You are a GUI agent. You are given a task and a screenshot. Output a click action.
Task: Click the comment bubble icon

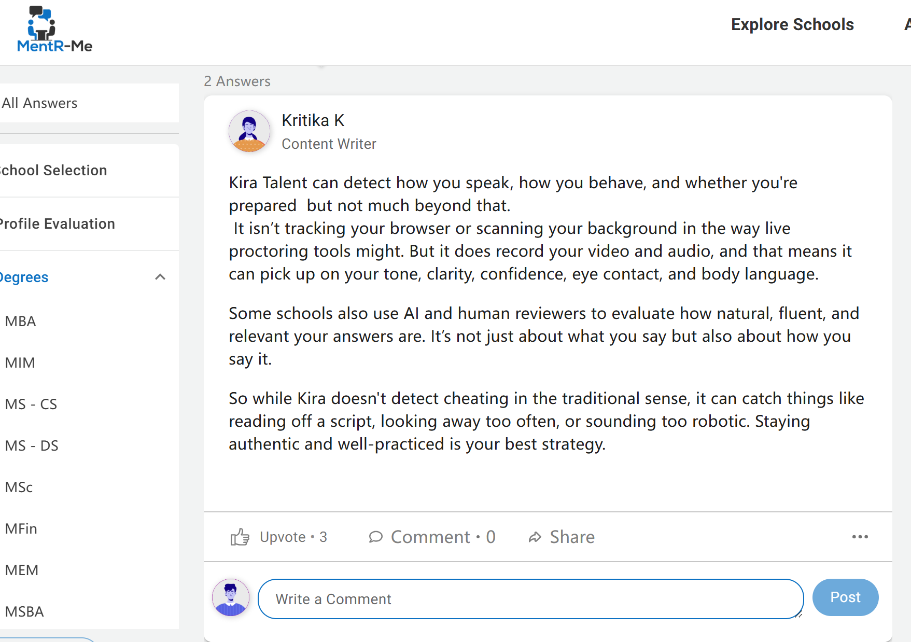coord(375,537)
